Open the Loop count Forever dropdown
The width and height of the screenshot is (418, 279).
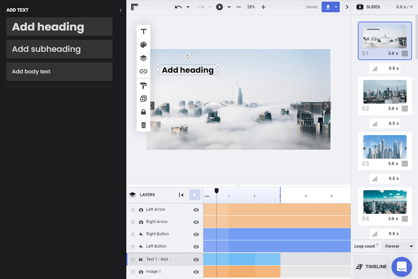(399, 246)
